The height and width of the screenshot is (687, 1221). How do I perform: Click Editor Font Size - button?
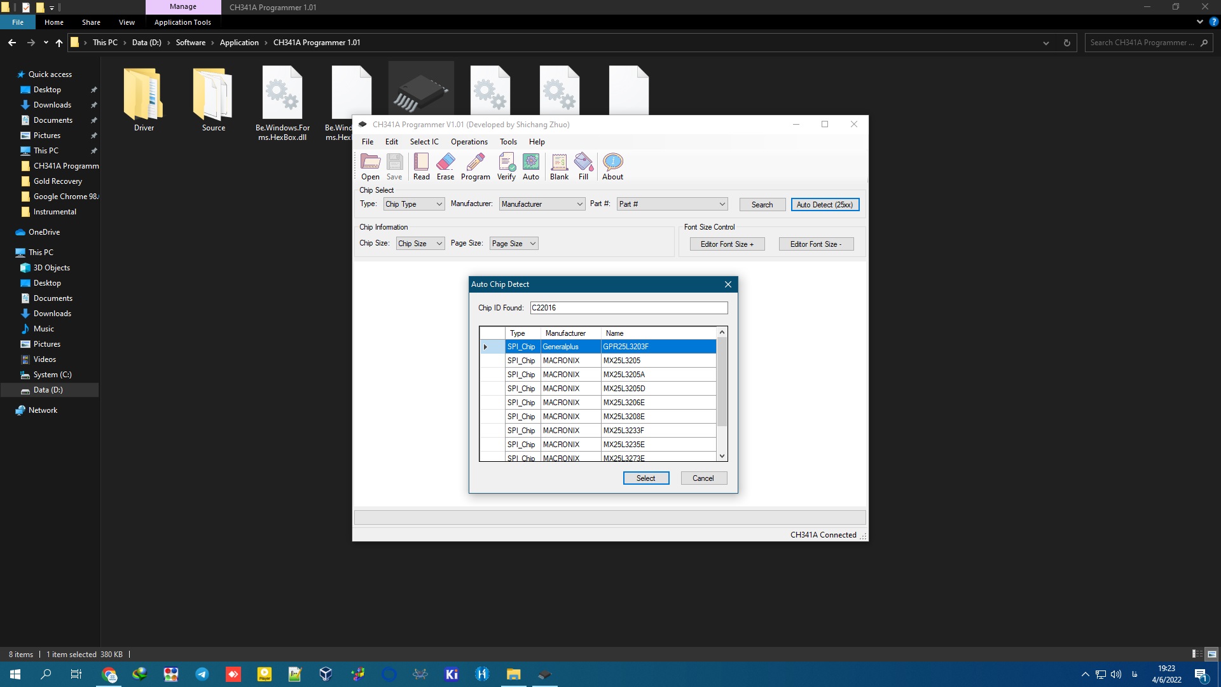(x=816, y=244)
